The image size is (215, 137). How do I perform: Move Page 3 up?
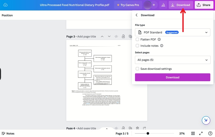pyautogui.click(x=102, y=36)
